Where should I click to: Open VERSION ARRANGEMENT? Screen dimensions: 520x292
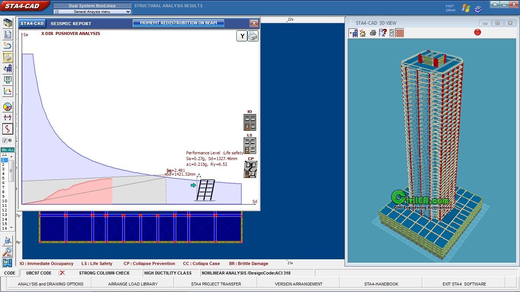[298, 284]
